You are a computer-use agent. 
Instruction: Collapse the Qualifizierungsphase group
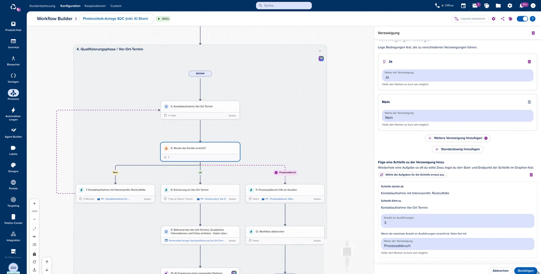(x=320, y=51)
